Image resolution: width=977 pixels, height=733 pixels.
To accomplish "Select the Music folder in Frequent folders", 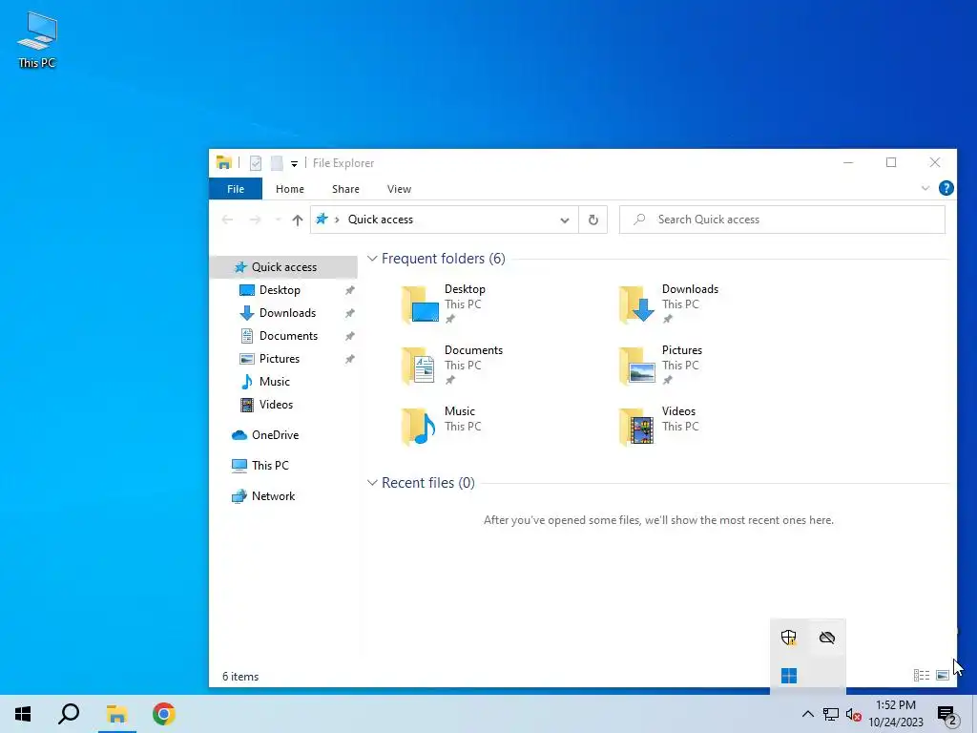I will [441, 427].
